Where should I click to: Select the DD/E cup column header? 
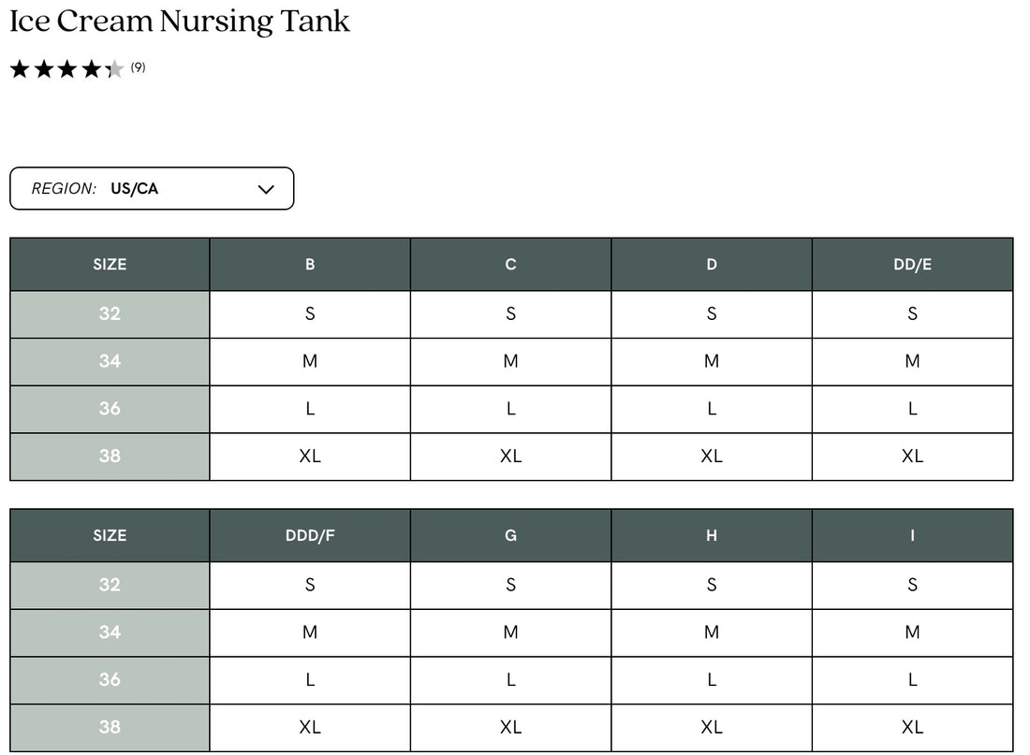[912, 265]
